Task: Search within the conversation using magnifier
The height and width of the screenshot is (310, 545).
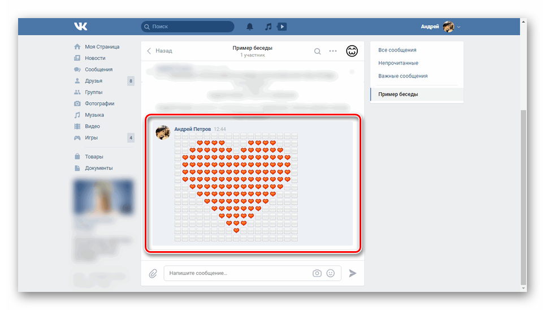Action: (x=317, y=51)
